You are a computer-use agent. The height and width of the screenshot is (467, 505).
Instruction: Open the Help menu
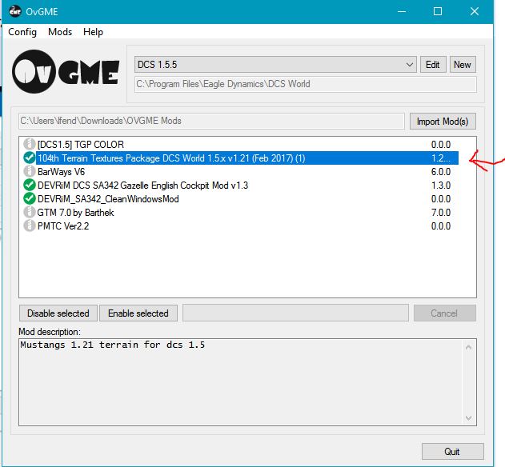tap(93, 32)
